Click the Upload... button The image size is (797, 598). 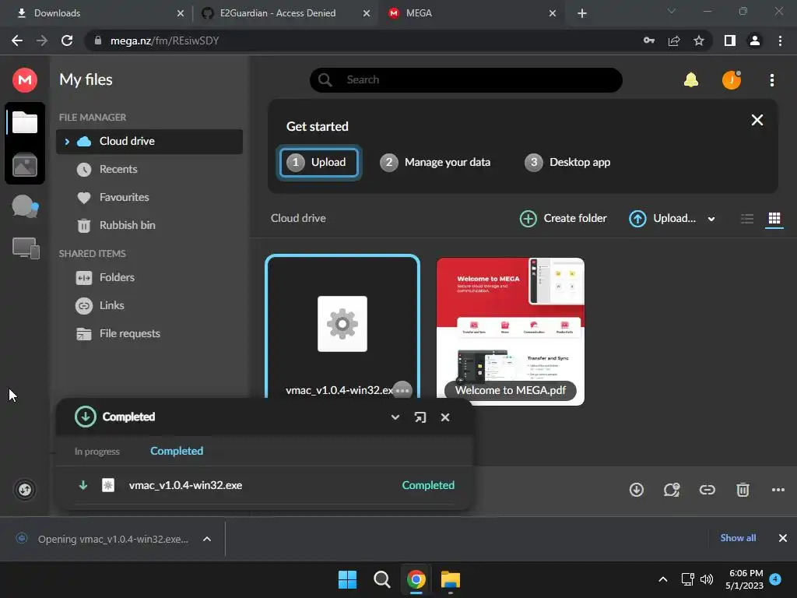662,218
